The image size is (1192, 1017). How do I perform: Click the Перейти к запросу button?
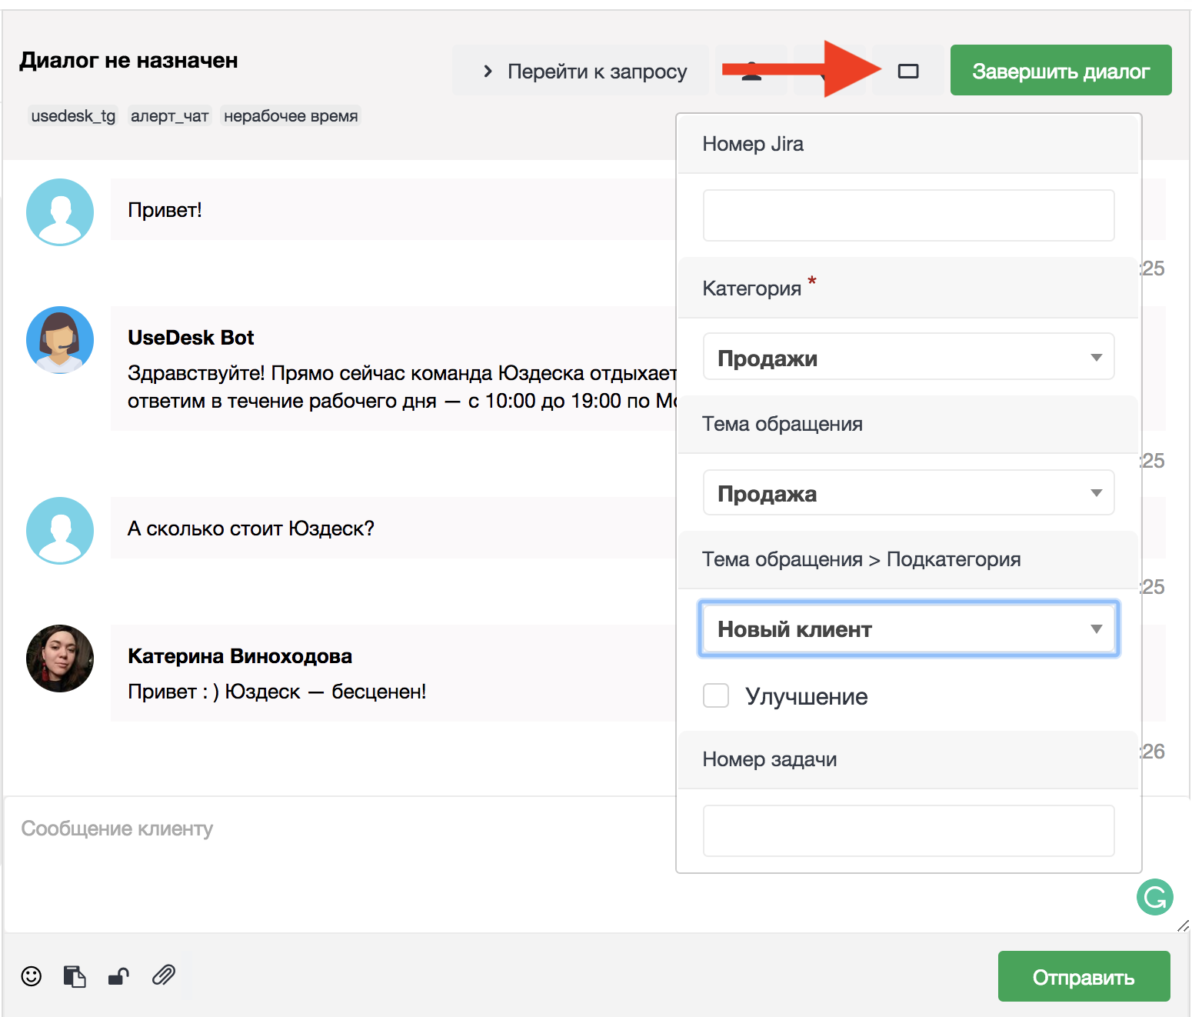[x=581, y=71]
